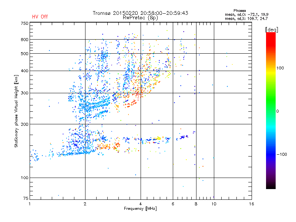Click the 'RwPretec (8p)' subtitle

[x=140, y=18]
